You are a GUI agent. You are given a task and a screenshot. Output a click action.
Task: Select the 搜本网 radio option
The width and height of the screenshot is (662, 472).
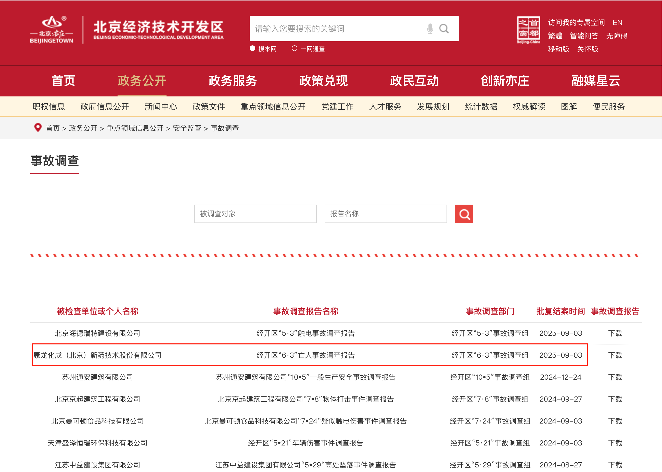click(252, 48)
